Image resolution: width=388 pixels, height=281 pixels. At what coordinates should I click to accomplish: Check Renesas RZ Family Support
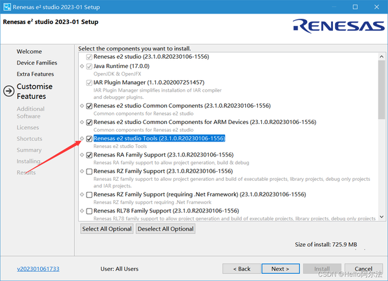(89, 172)
